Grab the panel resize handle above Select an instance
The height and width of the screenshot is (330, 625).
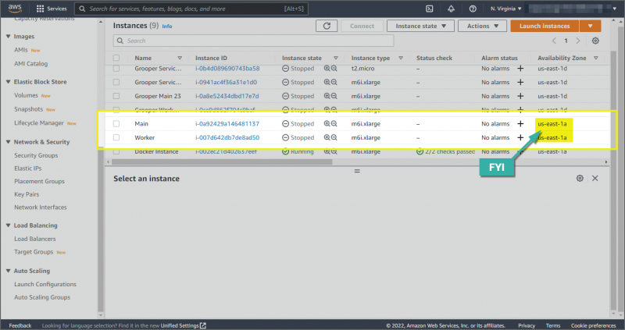[x=357, y=171]
